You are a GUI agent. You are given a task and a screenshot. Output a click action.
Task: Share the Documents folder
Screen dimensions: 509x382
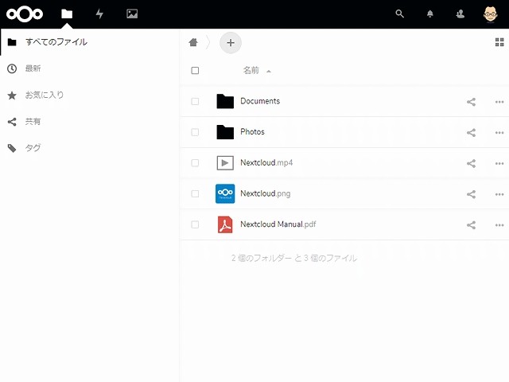(471, 102)
